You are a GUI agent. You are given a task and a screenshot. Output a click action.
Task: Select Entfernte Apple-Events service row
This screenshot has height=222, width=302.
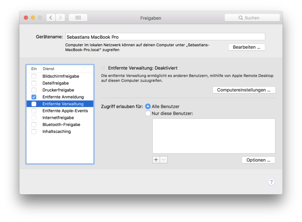pos(65,111)
